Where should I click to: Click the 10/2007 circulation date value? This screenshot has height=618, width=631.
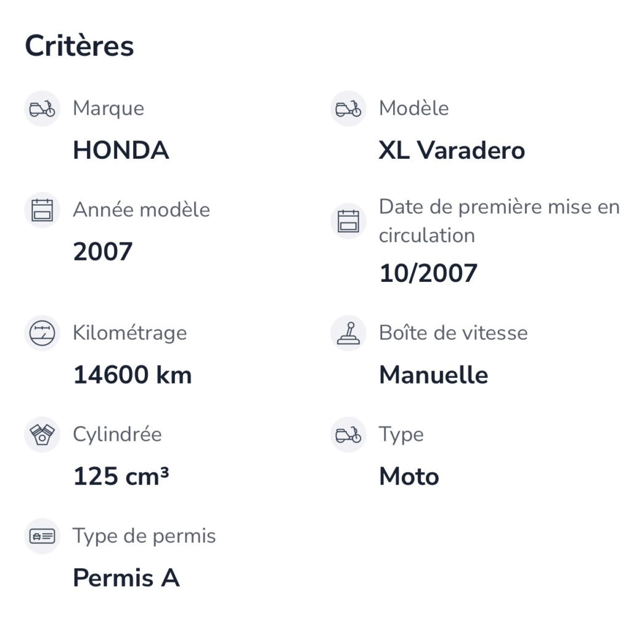coord(428,273)
